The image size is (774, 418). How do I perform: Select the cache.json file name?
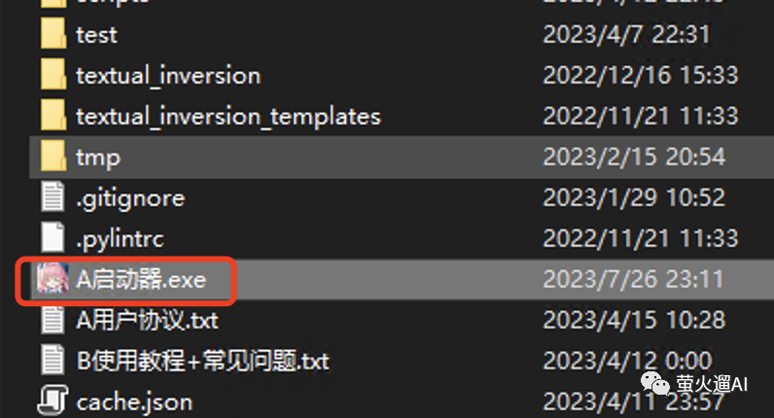(x=134, y=402)
